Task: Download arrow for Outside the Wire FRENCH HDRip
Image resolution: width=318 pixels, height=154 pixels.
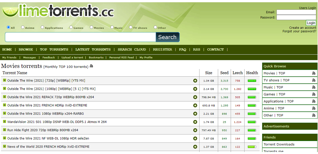Action: click(5, 105)
